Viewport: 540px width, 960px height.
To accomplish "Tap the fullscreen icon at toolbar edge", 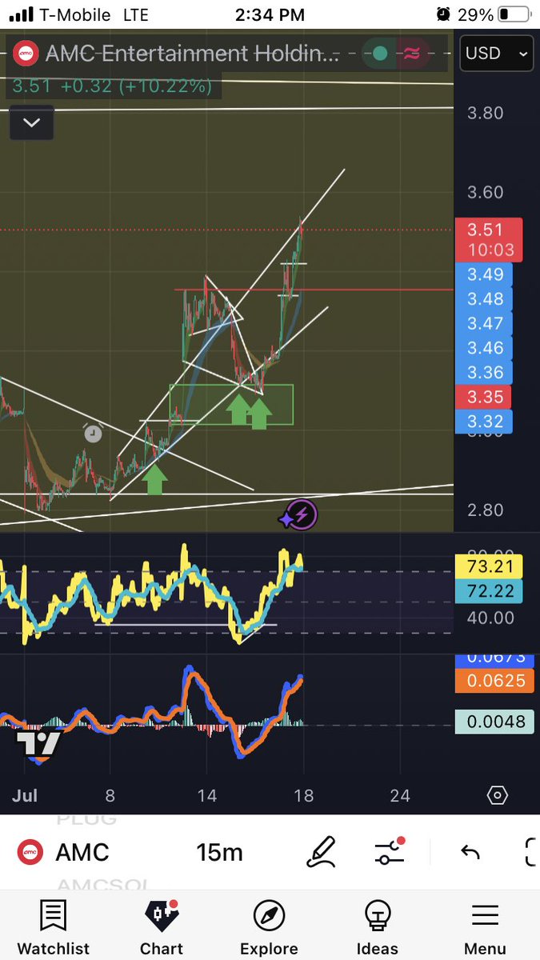I will [x=532, y=852].
